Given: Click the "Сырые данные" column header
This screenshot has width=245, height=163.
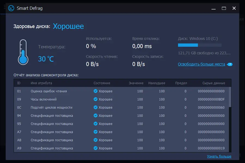Looking at the screenshot, I should click(214, 83).
